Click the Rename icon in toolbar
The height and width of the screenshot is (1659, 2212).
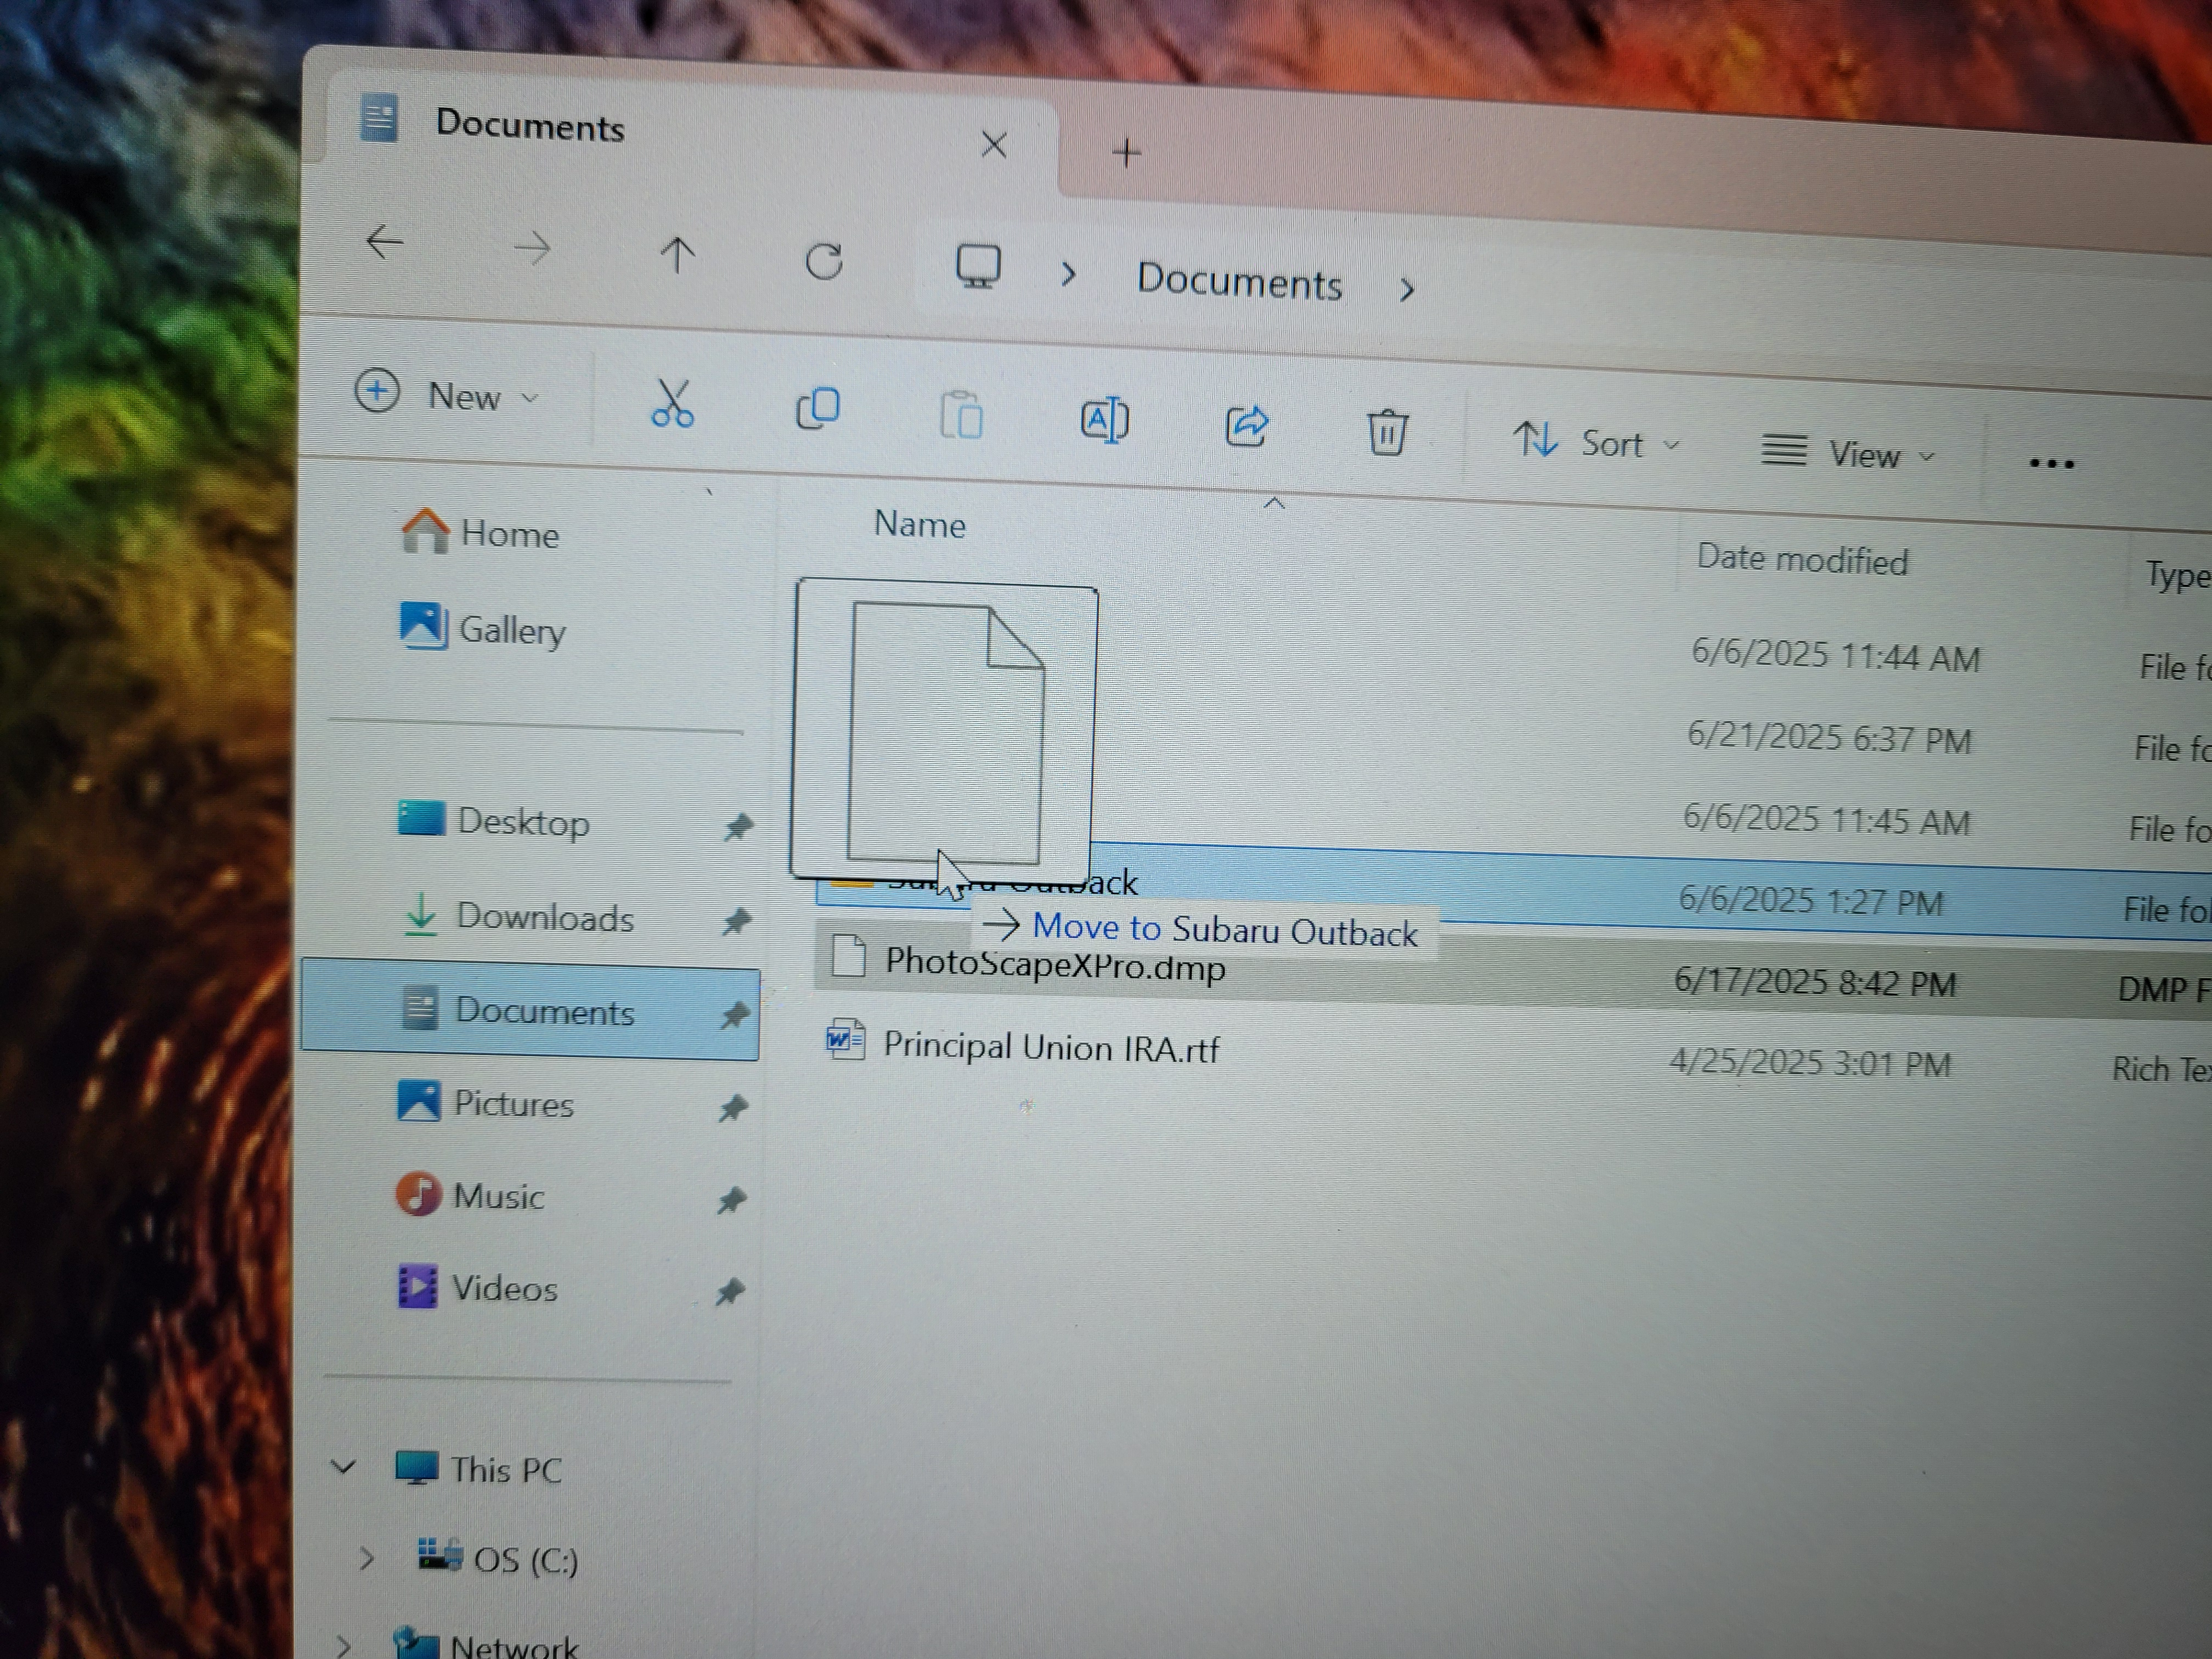[1104, 420]
